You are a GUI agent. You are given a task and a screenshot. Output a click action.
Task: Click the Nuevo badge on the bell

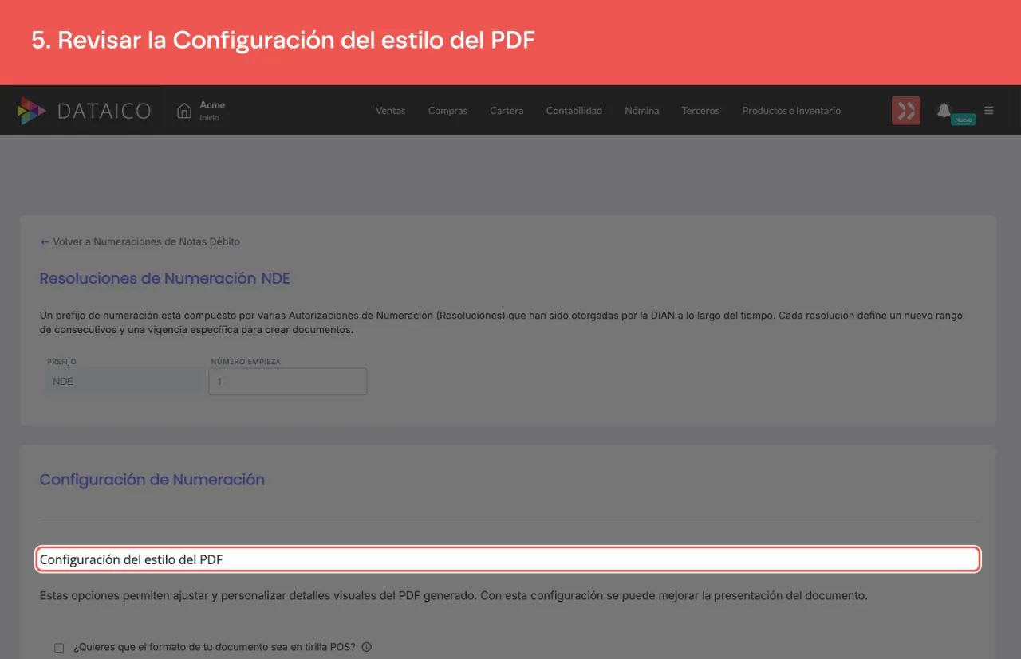pyautogui.click(x=964, y=120)
